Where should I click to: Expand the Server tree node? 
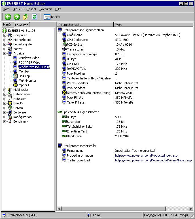click(x=5, y=49)
